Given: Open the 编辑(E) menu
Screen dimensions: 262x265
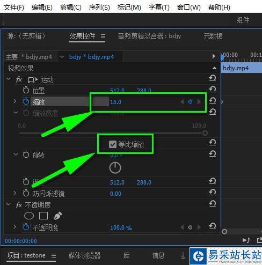Looking at the screenshot, I should pyautogui.click(x=42, y=8).
